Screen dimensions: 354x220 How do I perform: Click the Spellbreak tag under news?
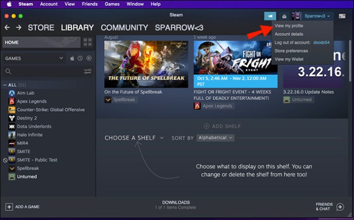click(120, 100)
